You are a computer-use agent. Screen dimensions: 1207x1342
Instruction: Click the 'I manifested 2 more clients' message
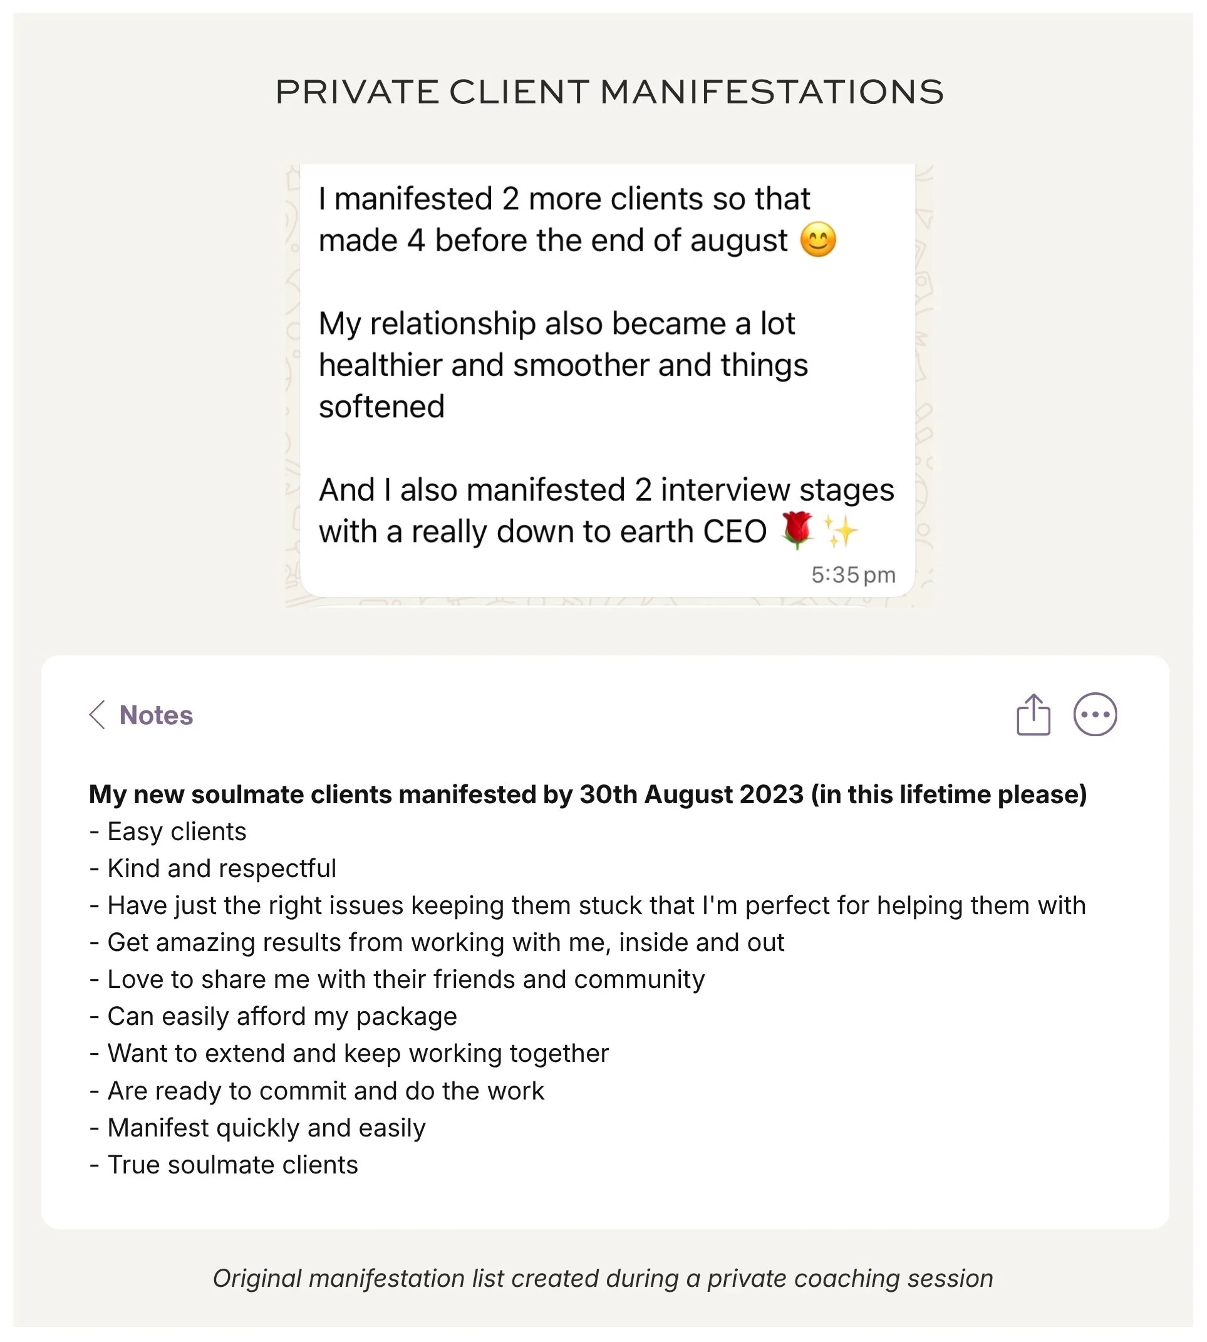577,219
